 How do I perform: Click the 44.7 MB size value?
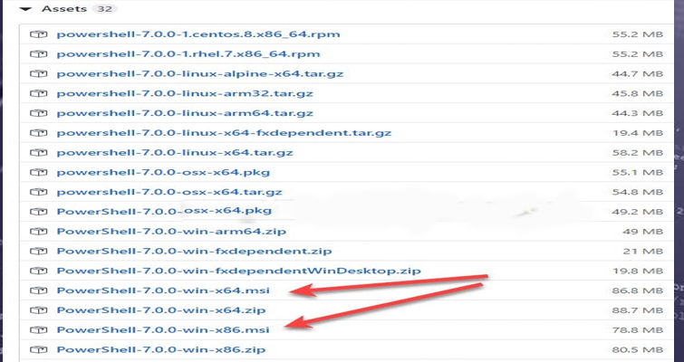point(637,74)
